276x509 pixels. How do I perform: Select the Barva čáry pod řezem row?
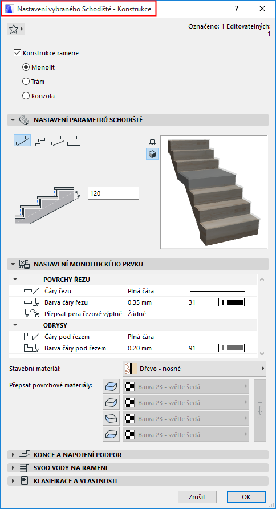[133, 348]
